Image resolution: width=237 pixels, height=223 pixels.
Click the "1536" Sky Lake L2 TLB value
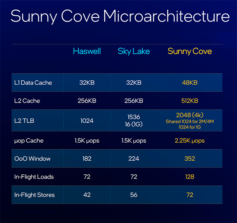(134, 117)
